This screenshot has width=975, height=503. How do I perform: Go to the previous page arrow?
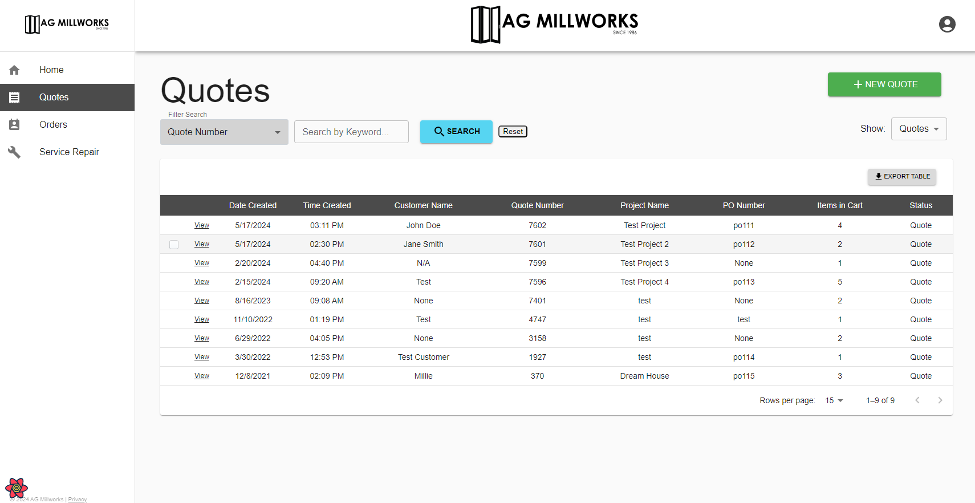pyautogui.click(x=917, y=400)
